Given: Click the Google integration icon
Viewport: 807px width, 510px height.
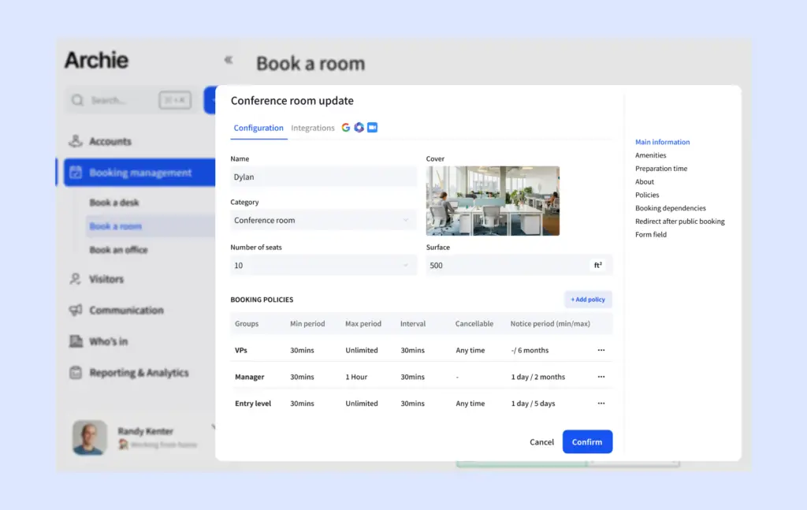Looking at the screenshot, I should [345, 128].
